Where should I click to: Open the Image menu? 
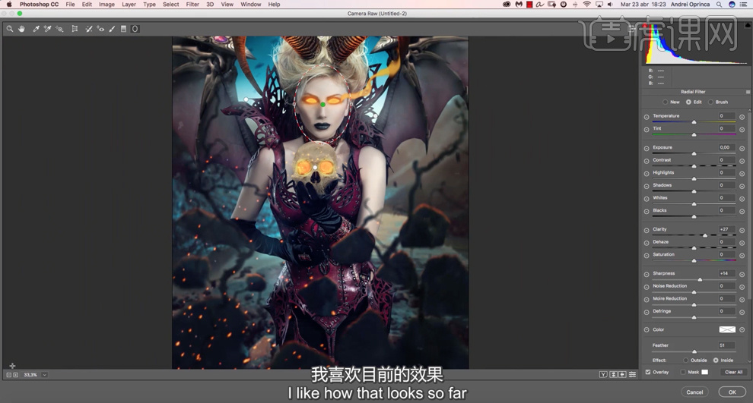(106, 5)
